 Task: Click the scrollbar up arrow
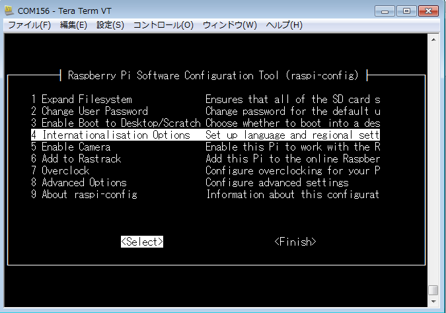(433, 40)
